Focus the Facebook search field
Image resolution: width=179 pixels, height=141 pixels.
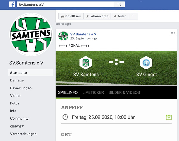[x=65, y=4]
